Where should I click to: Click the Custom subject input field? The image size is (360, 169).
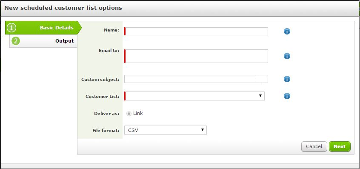(196, 79)
